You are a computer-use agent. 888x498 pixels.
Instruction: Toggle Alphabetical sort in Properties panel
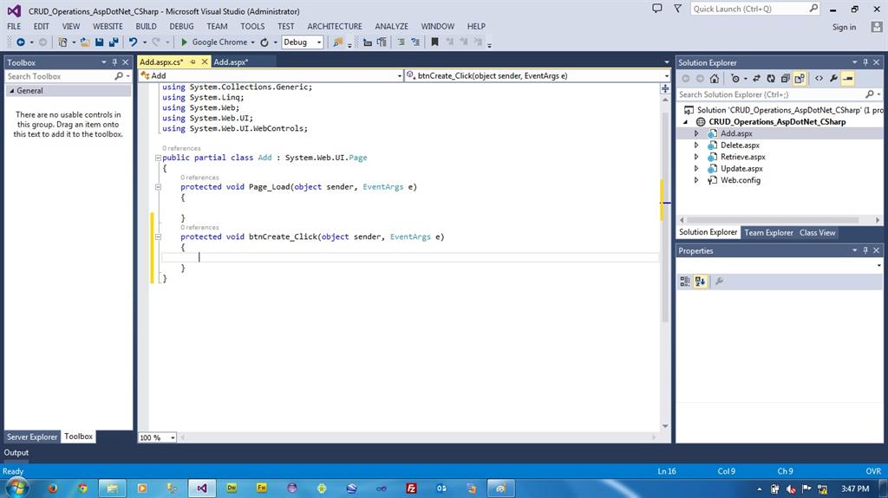tap(700, 281)
